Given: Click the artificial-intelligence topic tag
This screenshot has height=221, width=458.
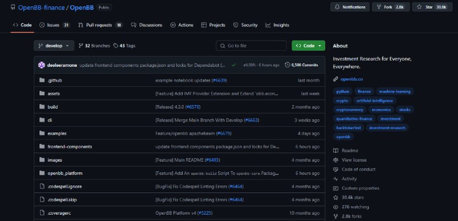Looking at the screenshot, I should tap(375, 101).
